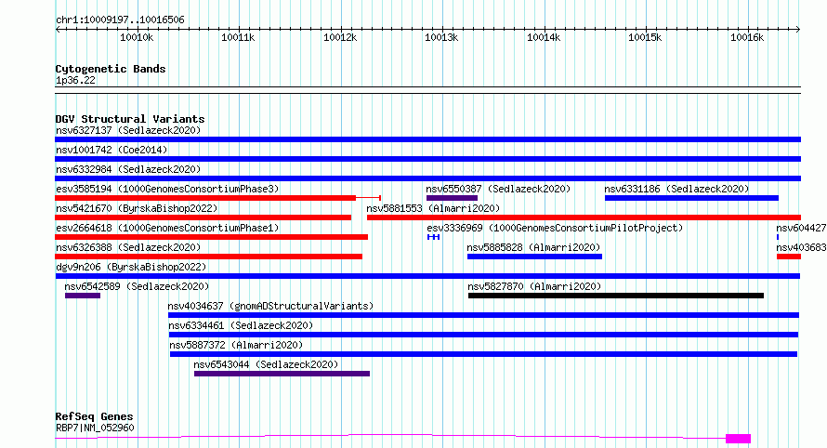This screenshot has width=827, height=448.
Task: Open the nsv403683 label
Action: (801, 247)
